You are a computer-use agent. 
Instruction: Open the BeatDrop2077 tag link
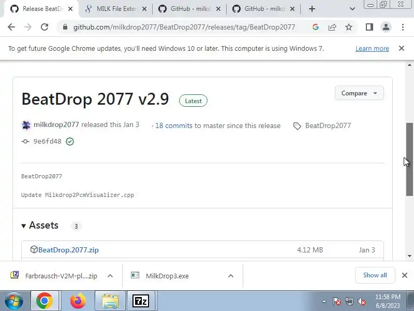click(x=328, y=125)
